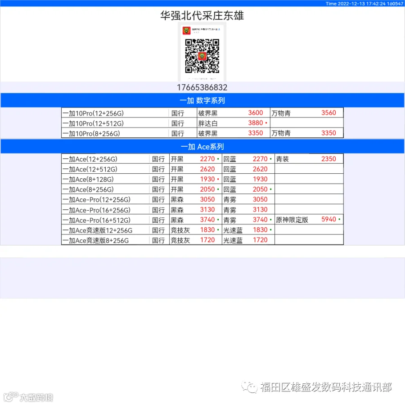Click the red avatar above QR code
Screen dimensions: 405x405
[186, 31]
